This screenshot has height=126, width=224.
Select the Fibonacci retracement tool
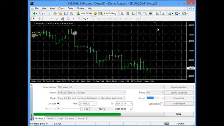click(68, 19)
